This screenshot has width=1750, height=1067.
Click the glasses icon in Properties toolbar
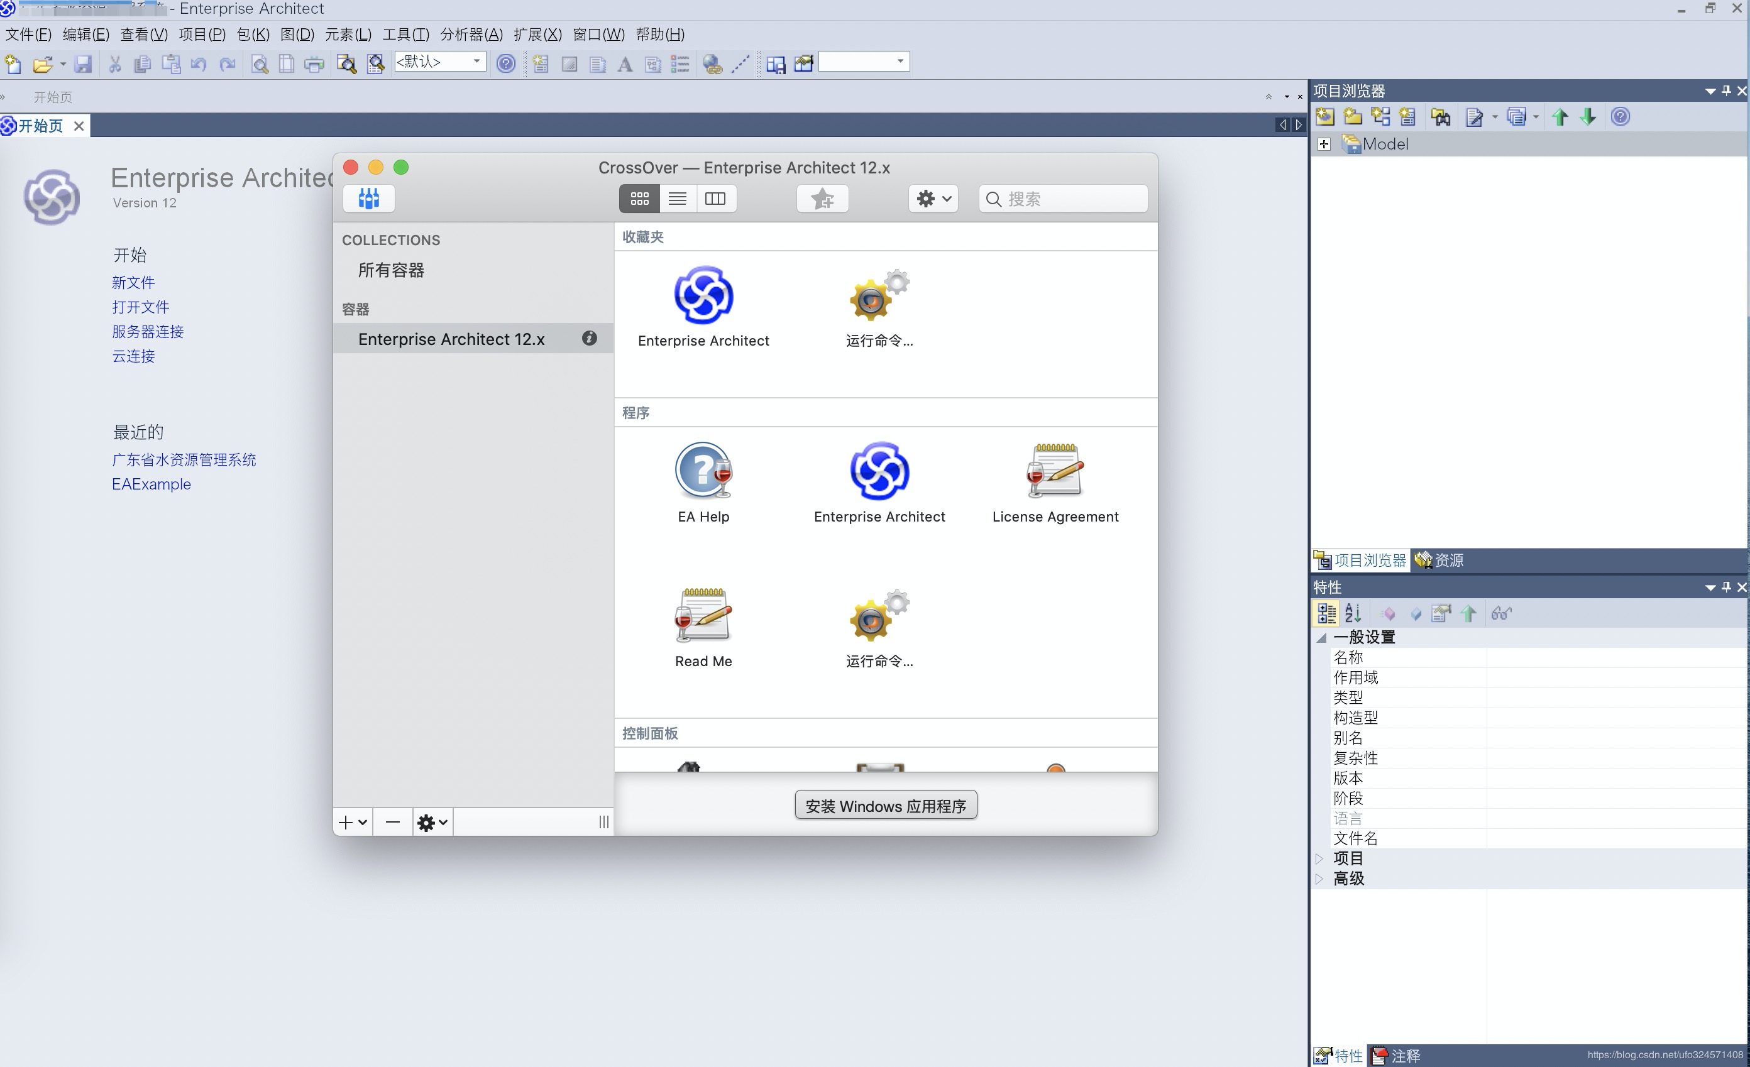coord(1500,613)
